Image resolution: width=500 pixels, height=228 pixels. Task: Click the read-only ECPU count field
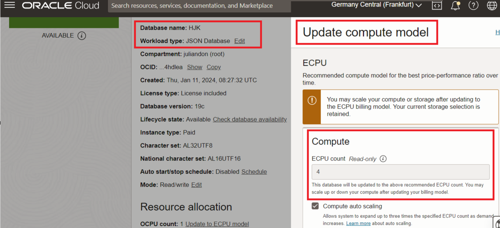point(401,172)
